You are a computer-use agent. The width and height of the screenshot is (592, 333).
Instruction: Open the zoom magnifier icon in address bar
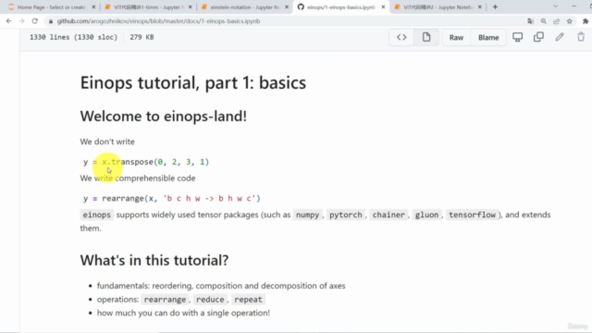(x=543, y=21)
